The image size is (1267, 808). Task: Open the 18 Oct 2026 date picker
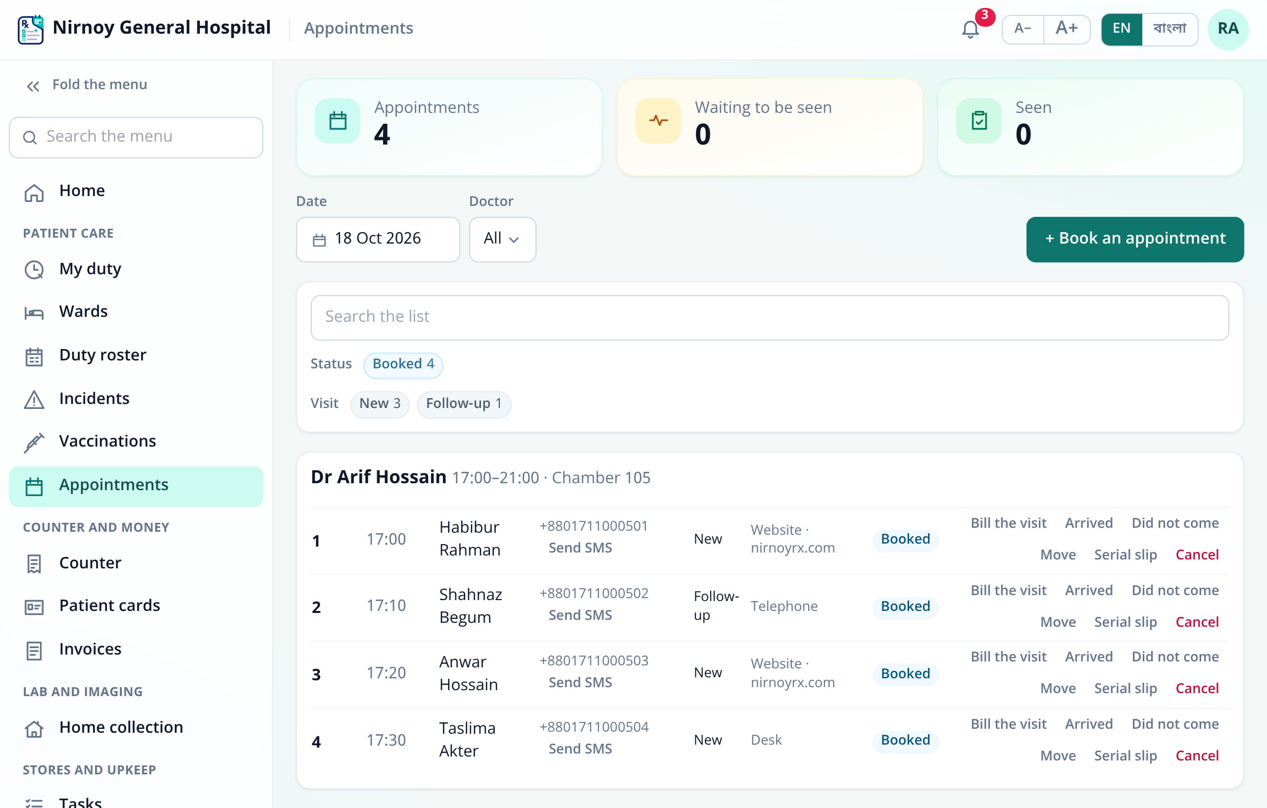pyautogui.click(x=378, y=240)
